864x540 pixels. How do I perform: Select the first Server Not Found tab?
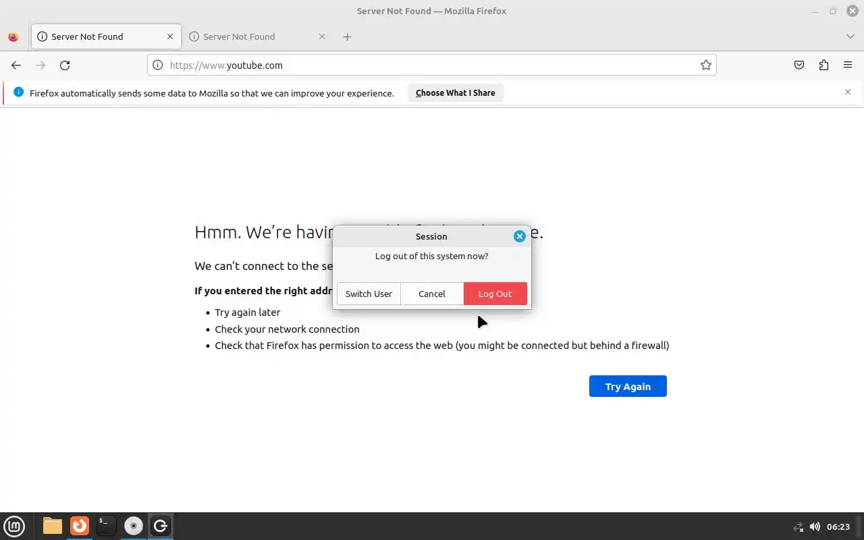pos(106,36)
